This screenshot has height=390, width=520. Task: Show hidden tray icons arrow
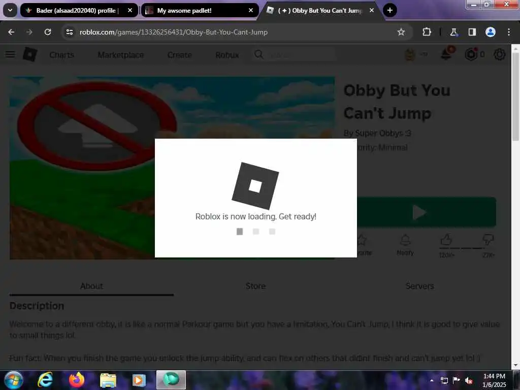click(432, 380)
